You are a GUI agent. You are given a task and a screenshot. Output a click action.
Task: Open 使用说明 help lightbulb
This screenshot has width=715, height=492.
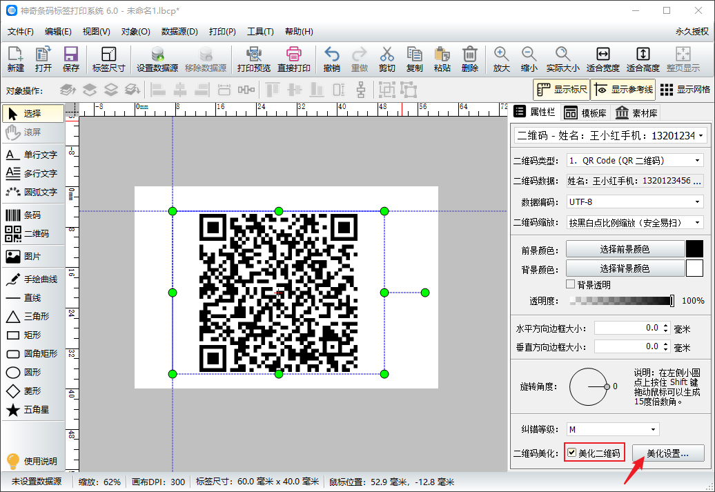click(x=32, y=461)
